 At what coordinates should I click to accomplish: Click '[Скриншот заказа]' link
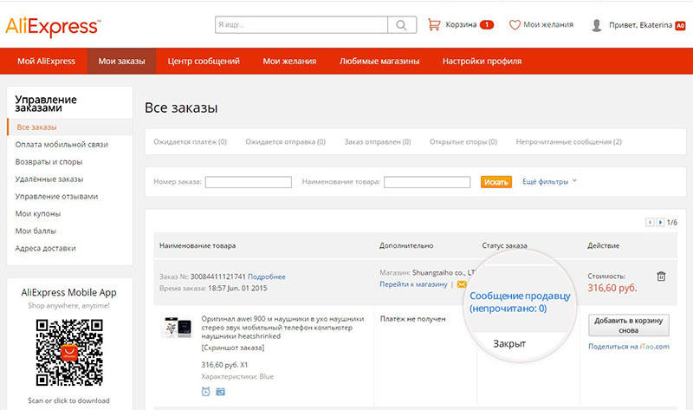point(232,348)
